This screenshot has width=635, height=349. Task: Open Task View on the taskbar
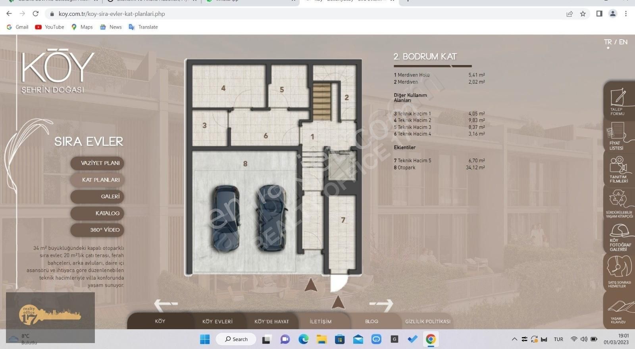[266, 339]
